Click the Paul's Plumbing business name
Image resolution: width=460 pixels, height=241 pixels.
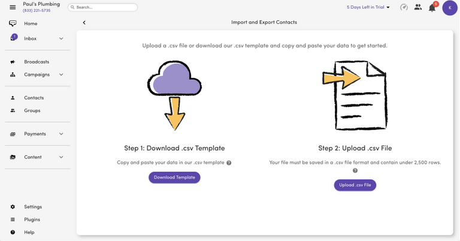[x=41, y=4]
